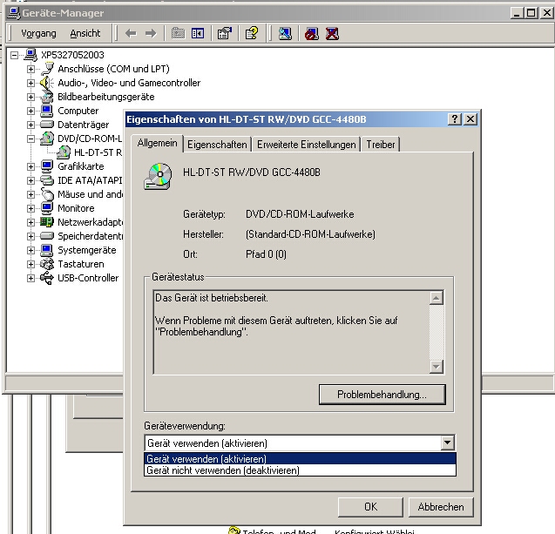Viewport: 555px width, 534px height.
Task: Click the Forward arrow toolbar icon
Action: (151, 34)
